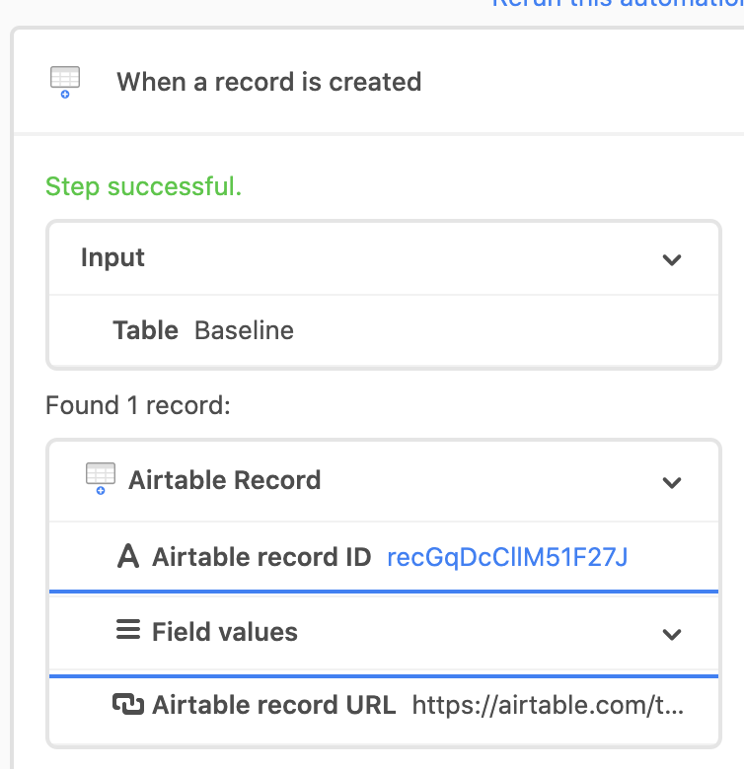Click the 'Table' label in Input
The image size is (744, 769).
(145, 330)
